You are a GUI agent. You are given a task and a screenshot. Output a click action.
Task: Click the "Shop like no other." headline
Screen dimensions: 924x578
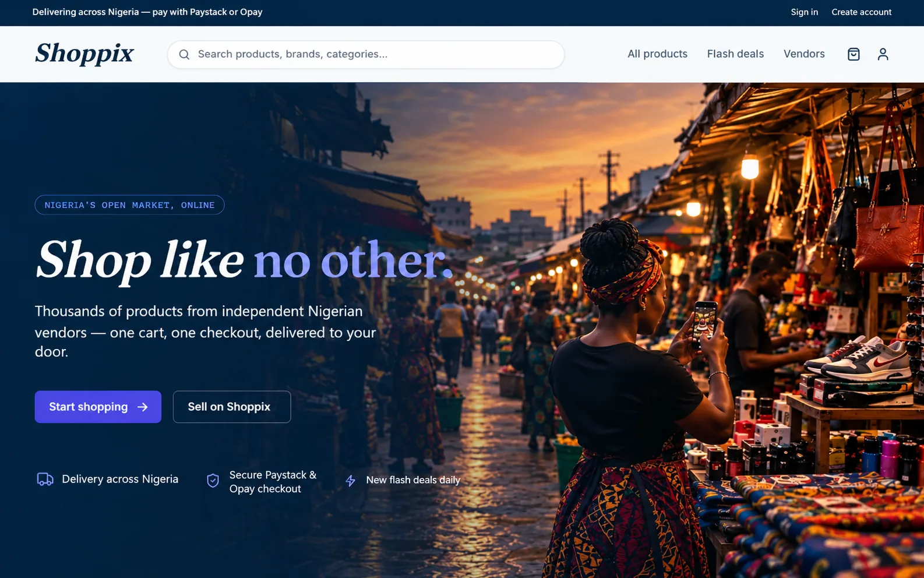[x=244, y=260]
